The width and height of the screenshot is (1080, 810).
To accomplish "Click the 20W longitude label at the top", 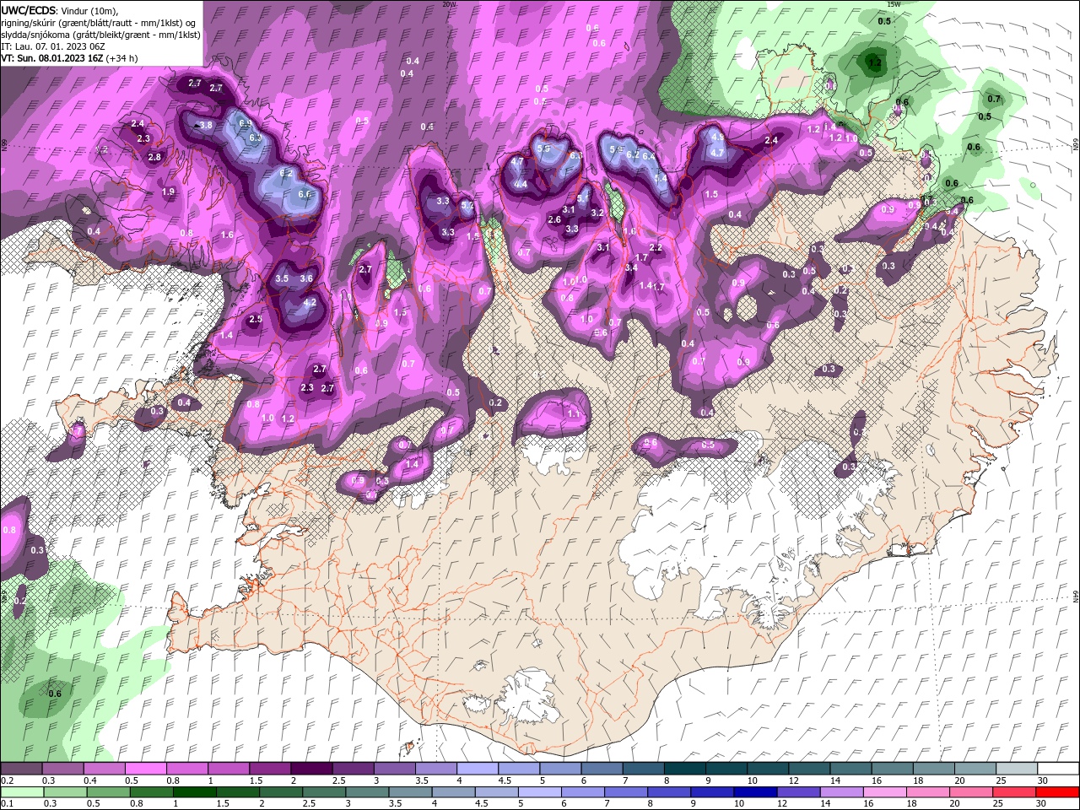I will (x=449, y=4).
